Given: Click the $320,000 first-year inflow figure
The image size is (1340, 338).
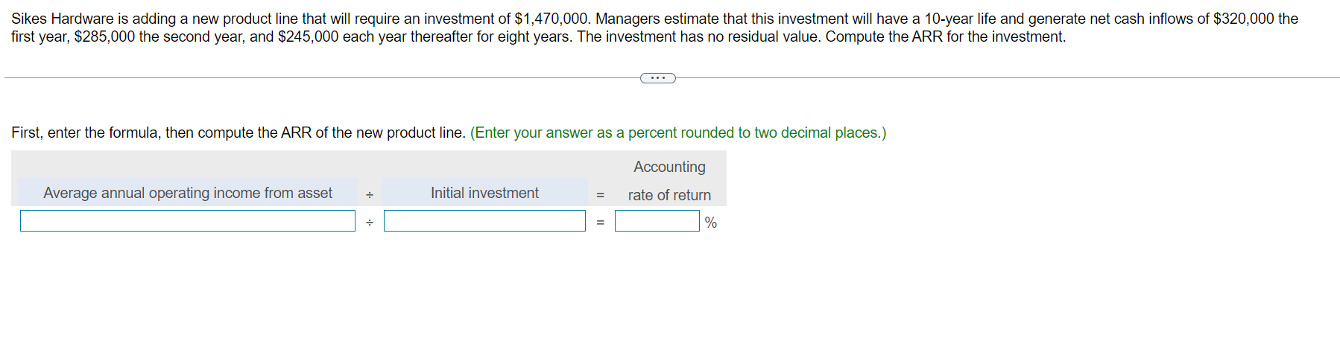Looking at the screenshot, I should [1244, 19].
